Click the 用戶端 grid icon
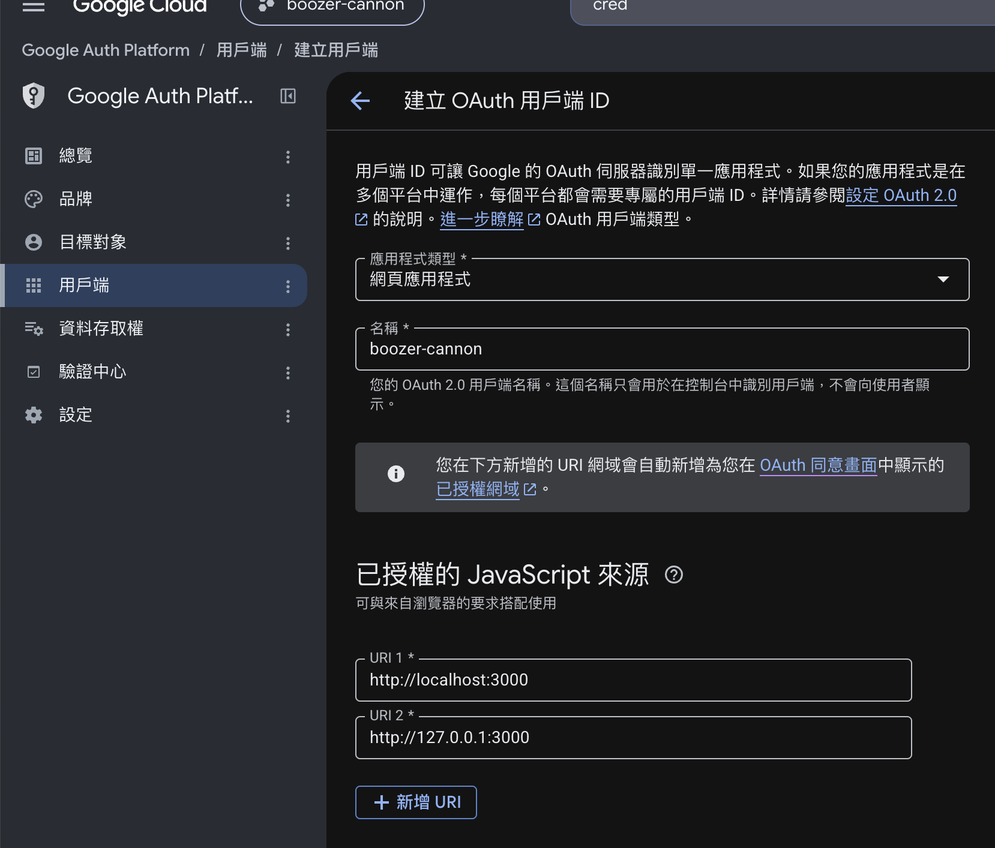The height and width of the screenshot is (848, 995). pyautogui.click(x=34, y=285)
